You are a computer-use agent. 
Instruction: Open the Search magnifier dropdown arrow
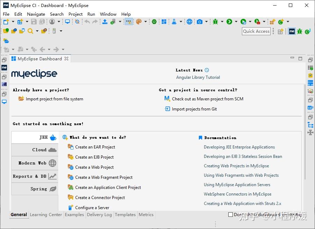pyautogui.click(x=37, y=31)
